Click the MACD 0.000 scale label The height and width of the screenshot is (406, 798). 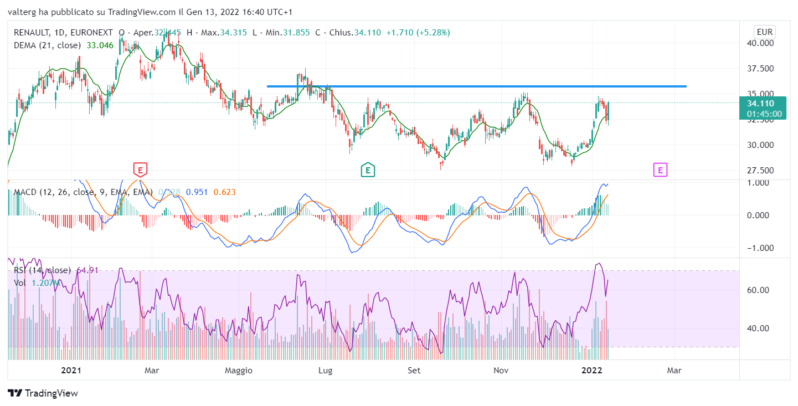[758, 215]
